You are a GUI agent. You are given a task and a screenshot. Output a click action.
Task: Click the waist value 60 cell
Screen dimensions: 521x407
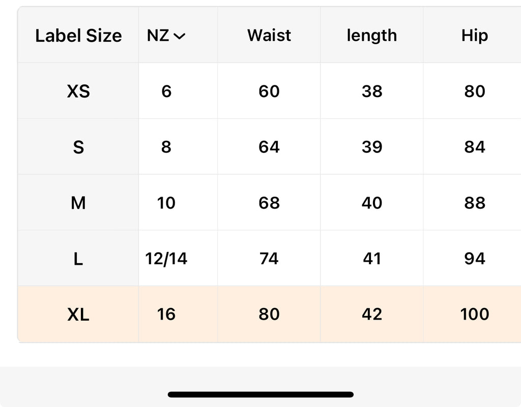point(269,91)
